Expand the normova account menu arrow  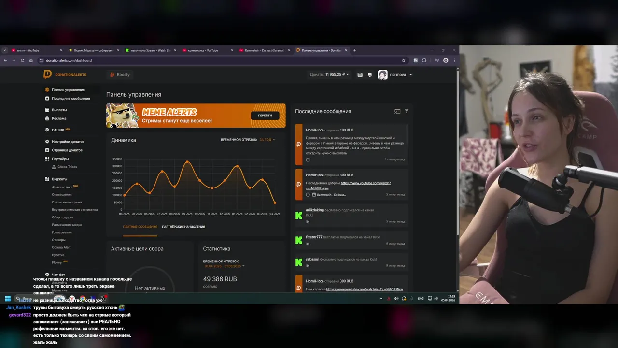411,75
